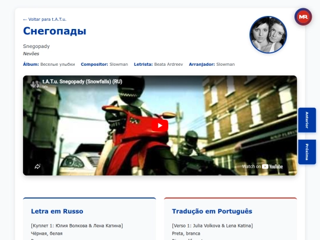The image size is (320, 240).
Task: Click the Álbum label
Action: [x=31, y=64]
